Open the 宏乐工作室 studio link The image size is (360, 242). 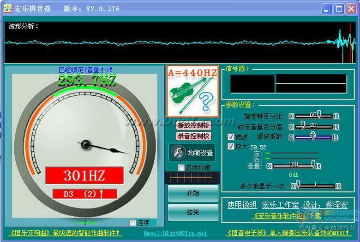click(x=280, y=205)
